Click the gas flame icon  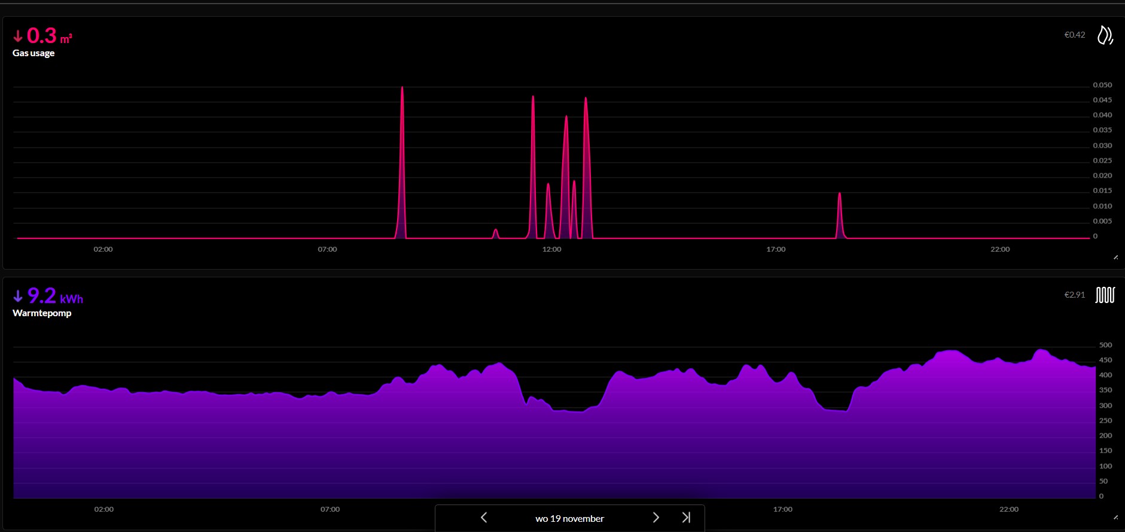coord(1105,35)
